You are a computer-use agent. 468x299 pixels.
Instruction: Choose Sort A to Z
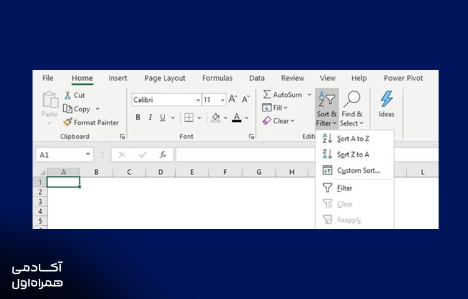(355, 138)
